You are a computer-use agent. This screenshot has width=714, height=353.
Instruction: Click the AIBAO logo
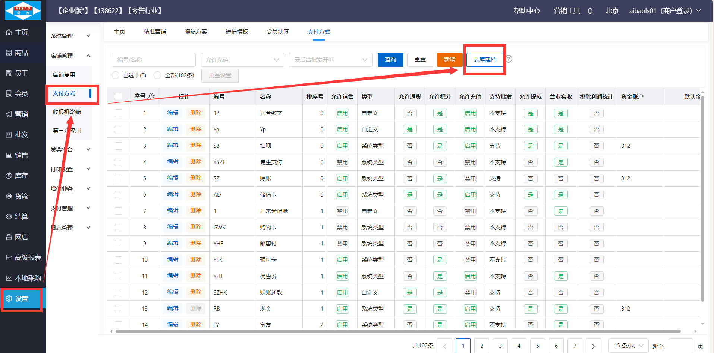pyautogui.click(x=23, y=10)
